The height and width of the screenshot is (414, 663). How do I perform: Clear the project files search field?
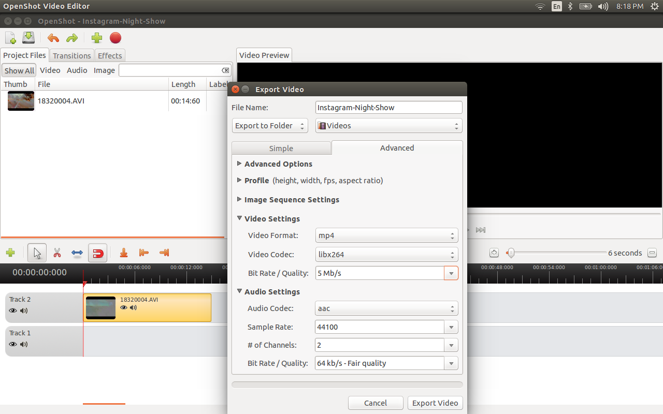225,70
